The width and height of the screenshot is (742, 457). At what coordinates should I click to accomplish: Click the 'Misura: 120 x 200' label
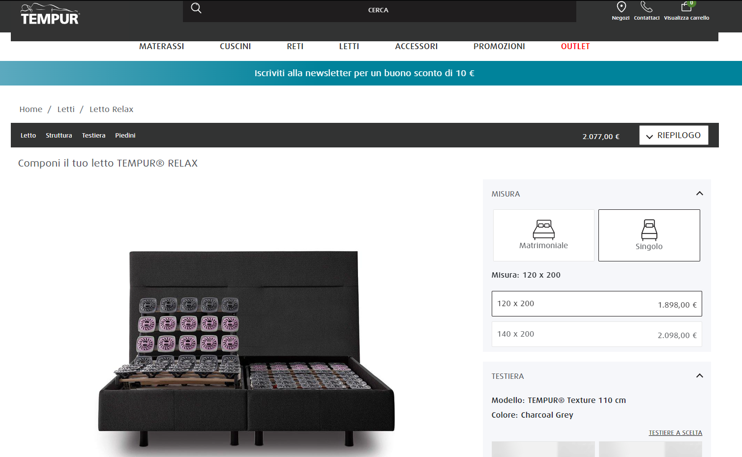[526, 275]
